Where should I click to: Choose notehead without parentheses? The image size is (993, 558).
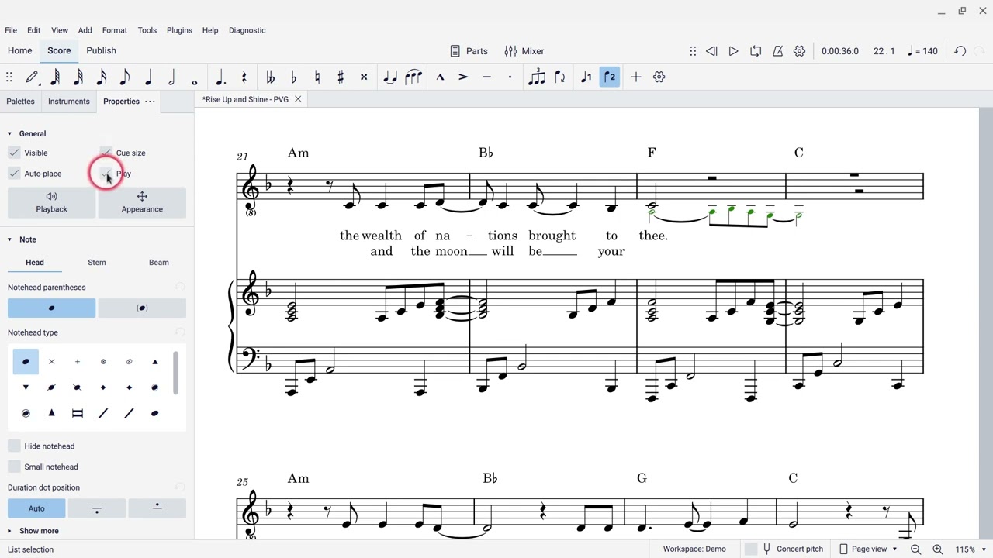(x=51, y=308)
